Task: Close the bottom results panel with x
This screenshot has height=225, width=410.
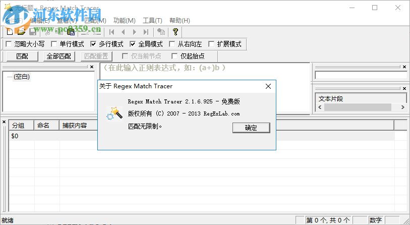Action: 4,122
